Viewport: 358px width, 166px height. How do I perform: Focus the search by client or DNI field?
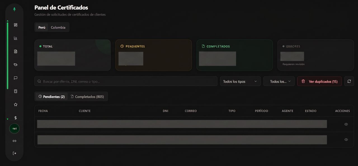click(126, 81)
